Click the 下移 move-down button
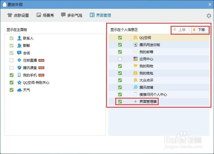The image size is (214, 154). (x=200, y=30)
